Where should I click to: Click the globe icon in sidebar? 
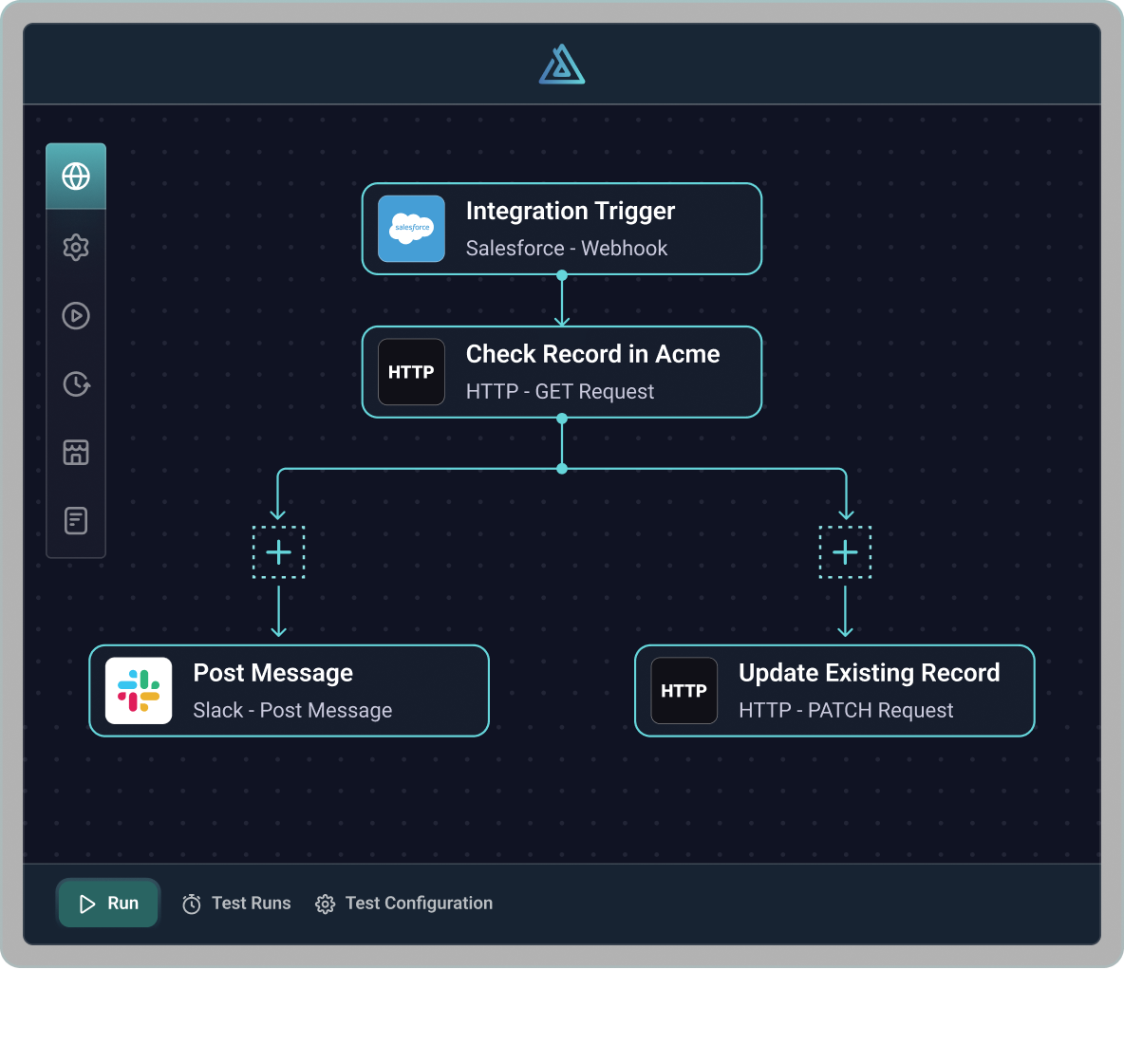[76, 177]
